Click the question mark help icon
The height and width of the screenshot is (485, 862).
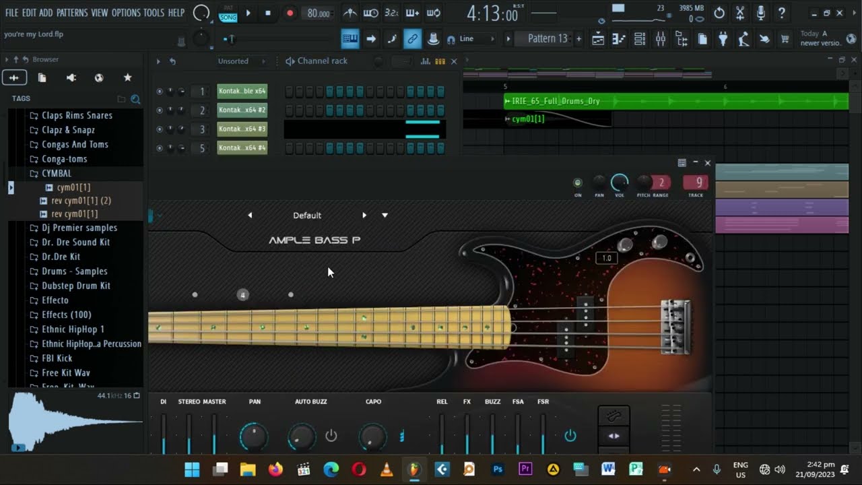tap(781, 13)
